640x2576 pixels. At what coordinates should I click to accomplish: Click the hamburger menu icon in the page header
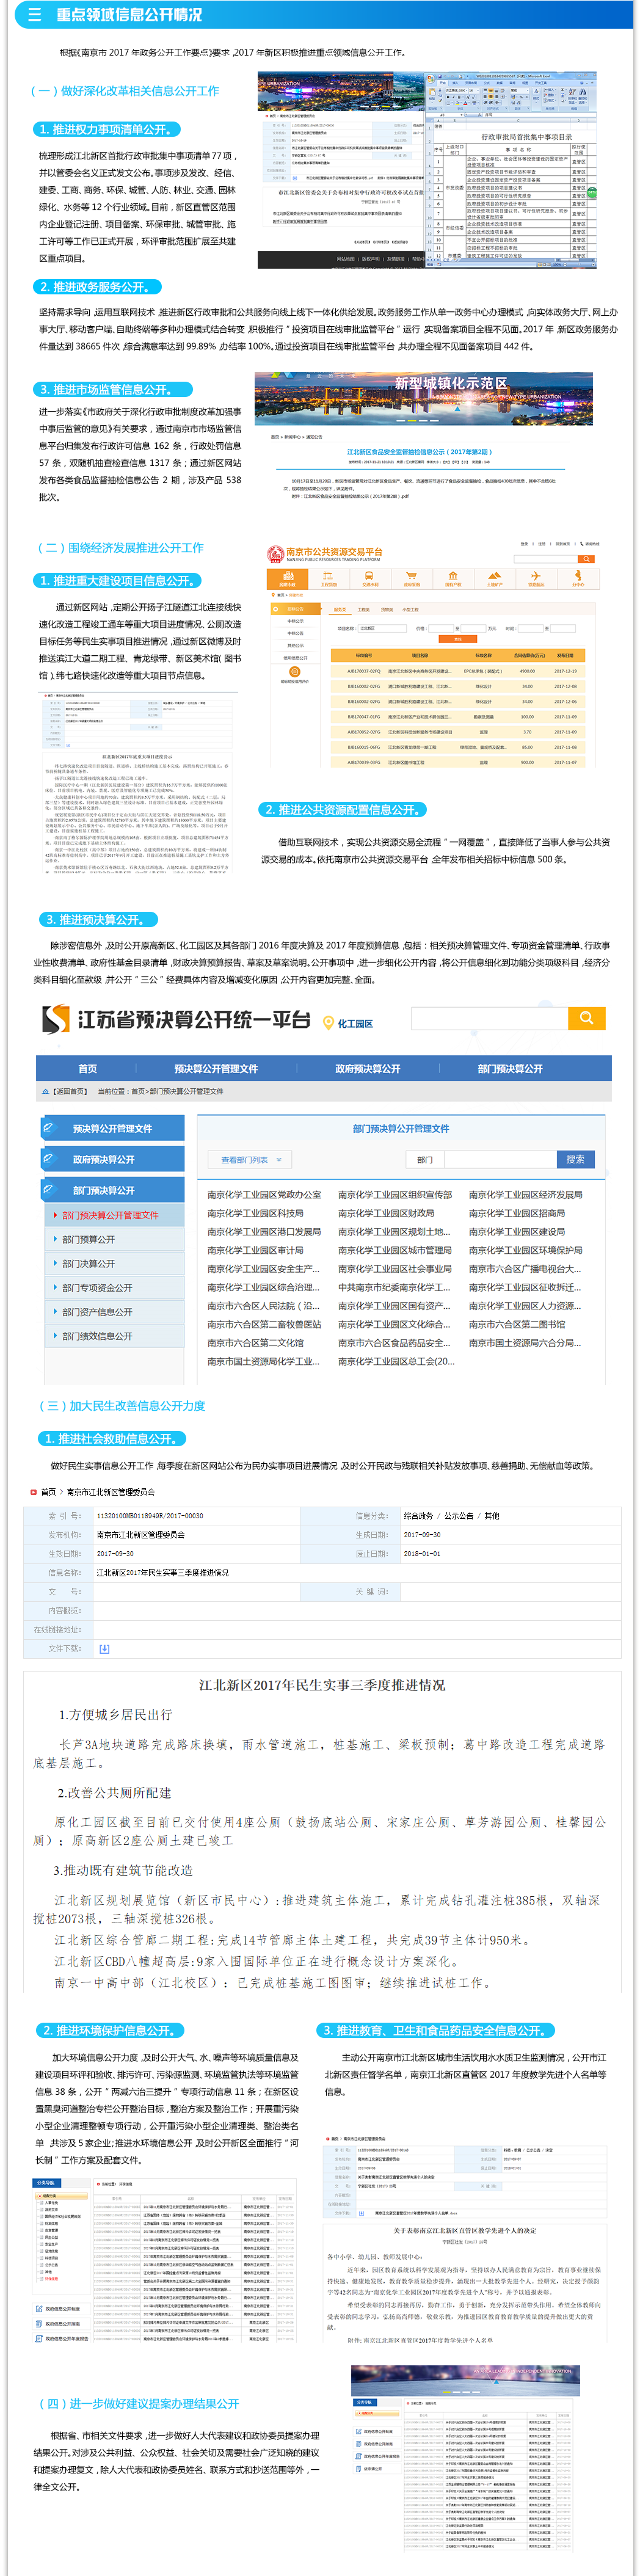tap(34, 14)
